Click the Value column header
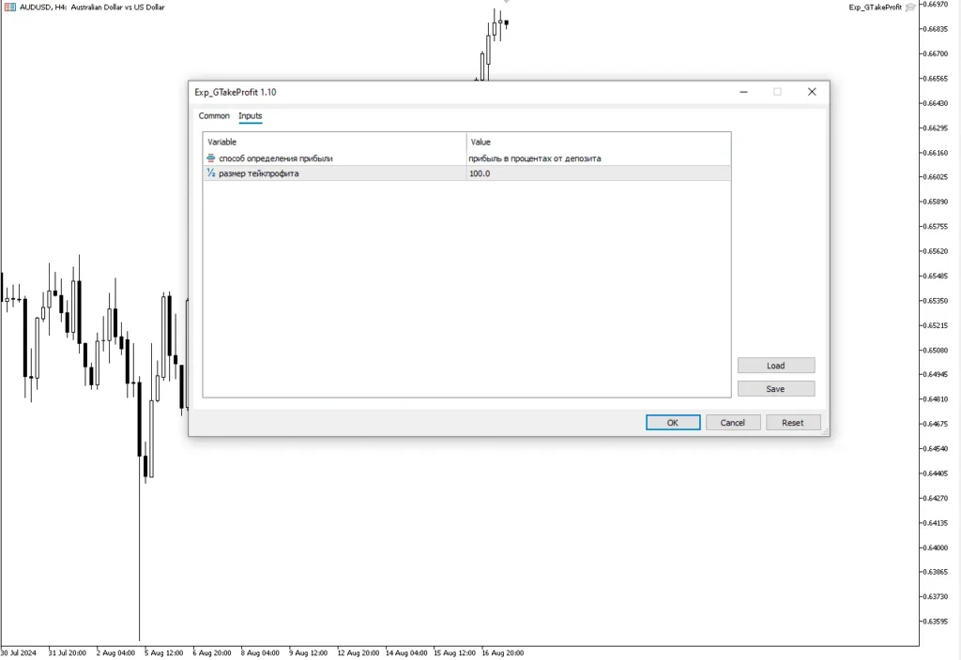961x660 pixels. pos(598,142)
